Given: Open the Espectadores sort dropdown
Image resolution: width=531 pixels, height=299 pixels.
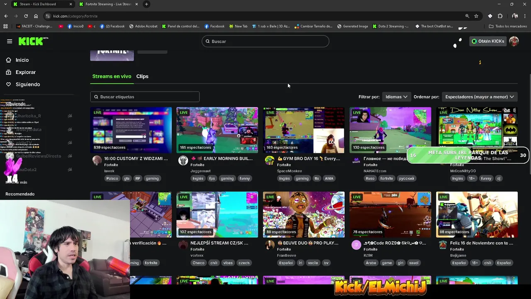Looking at the screenshot, I should pos(480,97).
